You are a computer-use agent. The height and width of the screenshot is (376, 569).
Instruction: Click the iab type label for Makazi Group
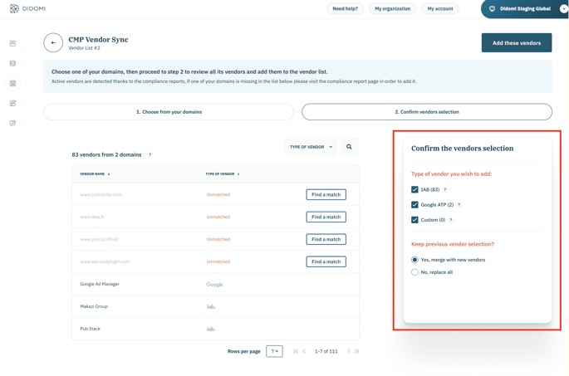(x=211, y=307)
